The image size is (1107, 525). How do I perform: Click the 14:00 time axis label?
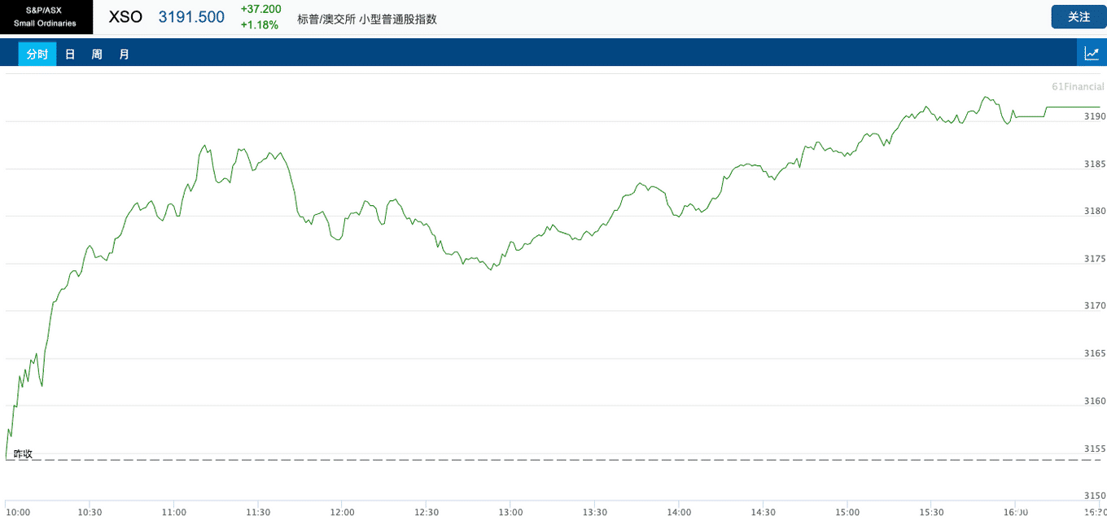click(x=679, y=512)
